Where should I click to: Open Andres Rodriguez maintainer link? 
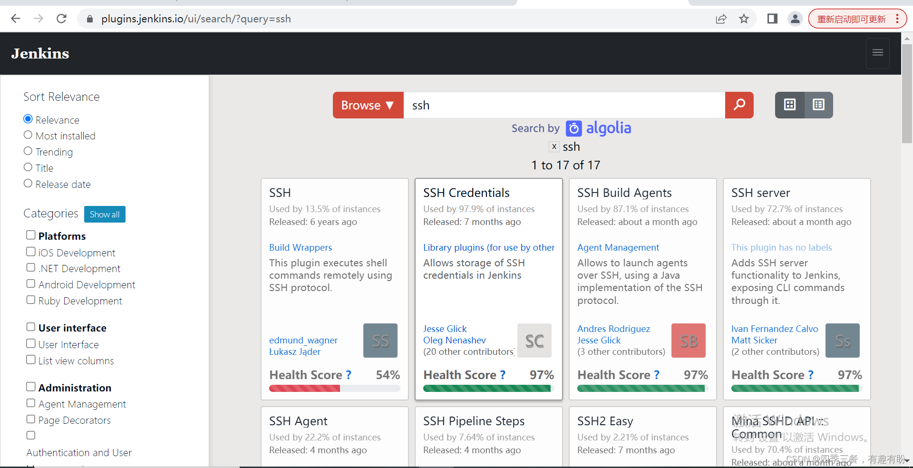click(613, 329)
